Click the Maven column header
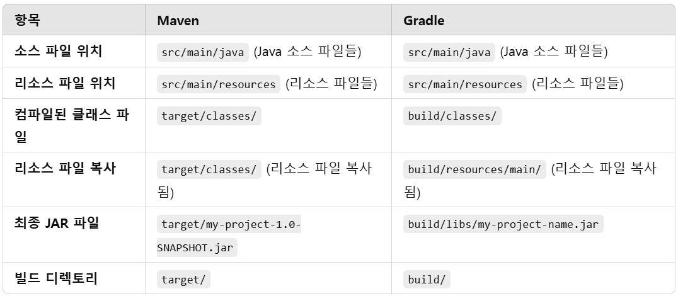This screenshot has width=678, height=296. 178,21
